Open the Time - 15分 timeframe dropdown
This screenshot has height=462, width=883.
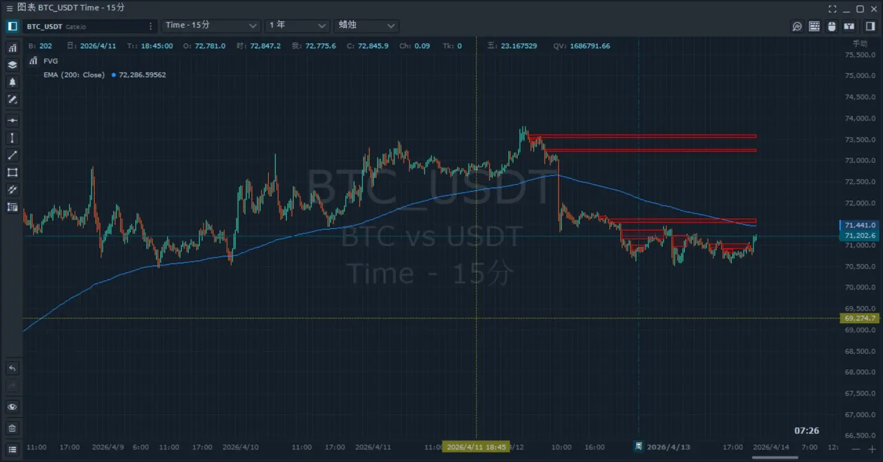coord(211,26)
